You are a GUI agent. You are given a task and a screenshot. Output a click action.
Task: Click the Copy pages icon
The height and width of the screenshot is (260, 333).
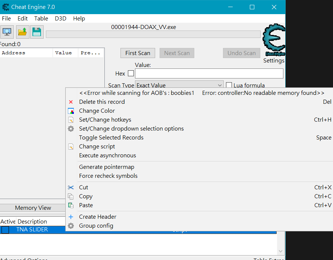click(x=71, y=196)
